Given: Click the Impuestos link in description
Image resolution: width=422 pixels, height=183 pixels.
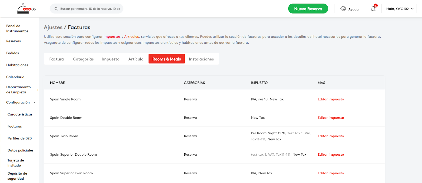Looking at the screenshot, I should pyautogui.click(x=112, y=37).
